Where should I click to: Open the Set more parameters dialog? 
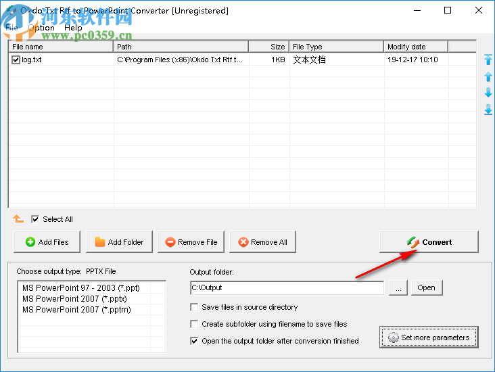pos(429,338)
